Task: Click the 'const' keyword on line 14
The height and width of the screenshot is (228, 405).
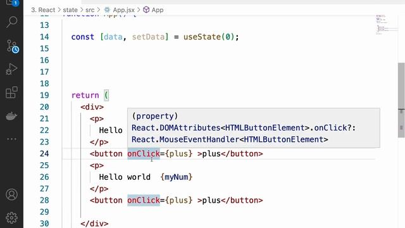Action: (83, 37)
